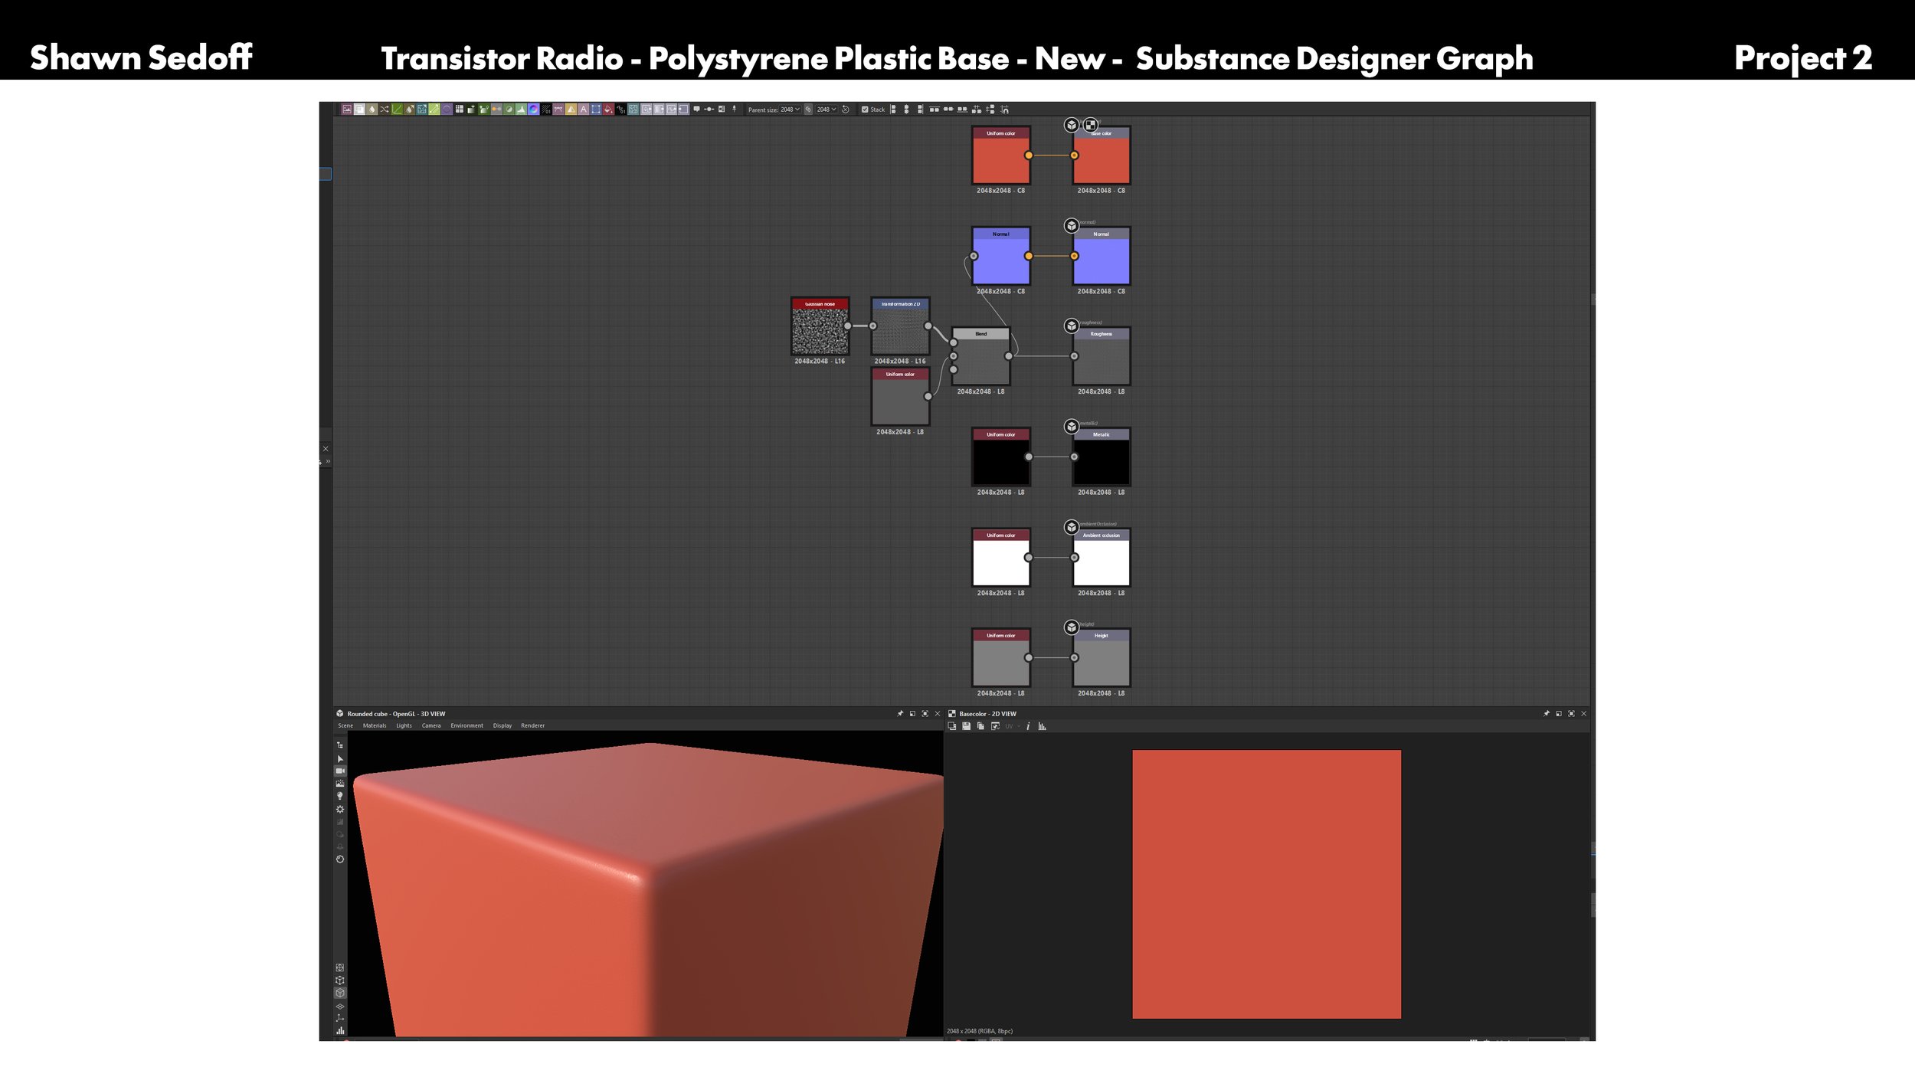
Task: Toggle the light bulb icon in 3D view sidebar
Action: pos(340,796)
